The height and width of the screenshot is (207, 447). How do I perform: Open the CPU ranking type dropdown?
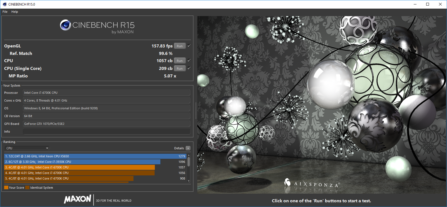point(27,148)
